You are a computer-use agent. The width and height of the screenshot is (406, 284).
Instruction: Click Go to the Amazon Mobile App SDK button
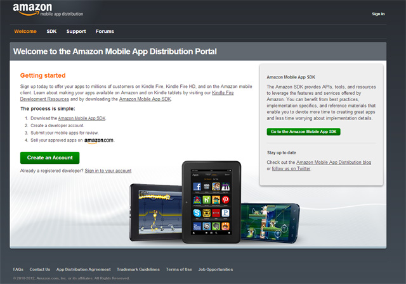click(x=303, y=132)
